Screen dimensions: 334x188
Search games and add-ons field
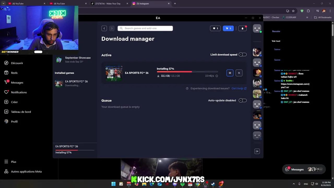[145, 28]
